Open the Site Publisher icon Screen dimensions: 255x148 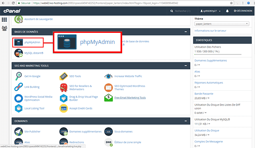point(19,131)
